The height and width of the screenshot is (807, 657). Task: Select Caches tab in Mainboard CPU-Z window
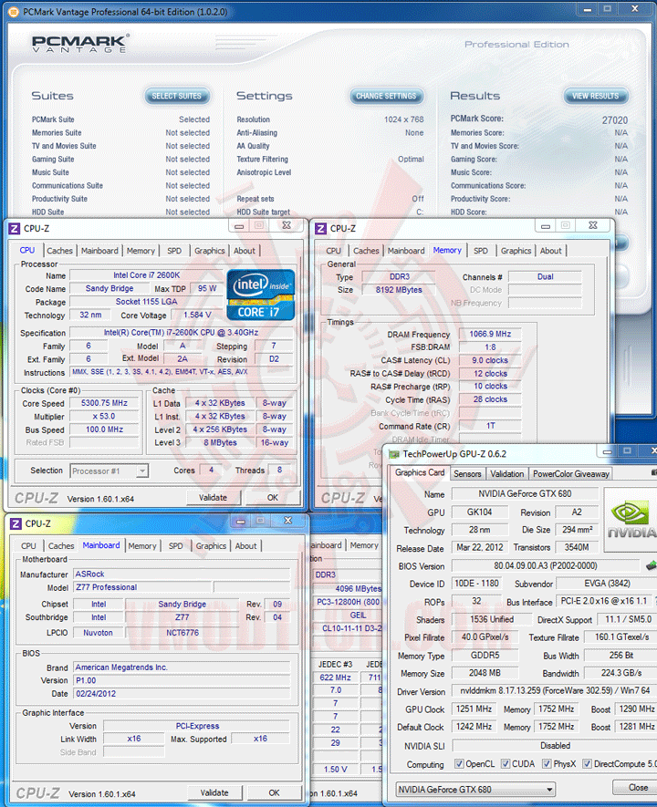click(x=61, y=545)
